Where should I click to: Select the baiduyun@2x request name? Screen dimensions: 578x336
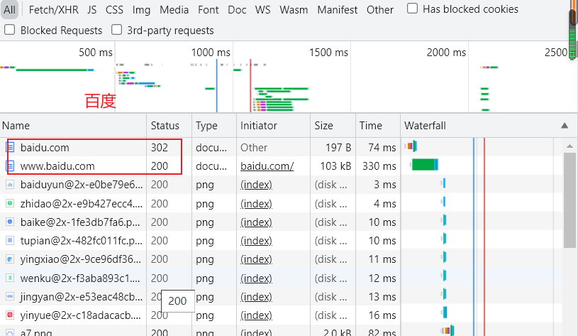[81, 185]
